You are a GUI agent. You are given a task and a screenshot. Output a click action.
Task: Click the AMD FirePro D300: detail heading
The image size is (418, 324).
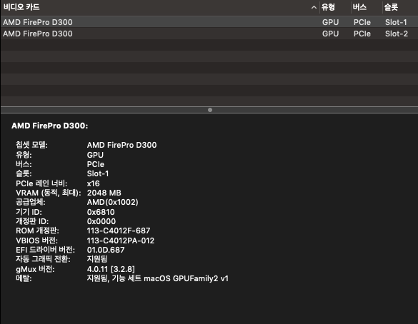tap(49, 126)
